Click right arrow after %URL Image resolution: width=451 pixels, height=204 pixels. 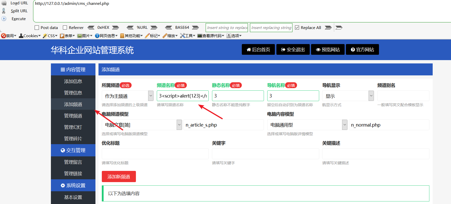(154, 28)
